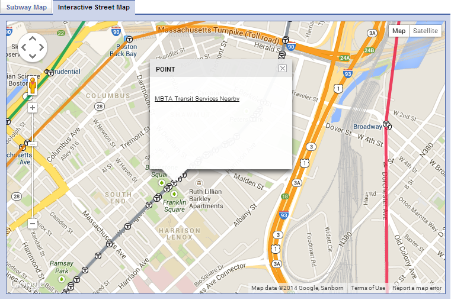451x300 pixels.
Task: Click the Albany St street label
Action: (x=245, y=215)
